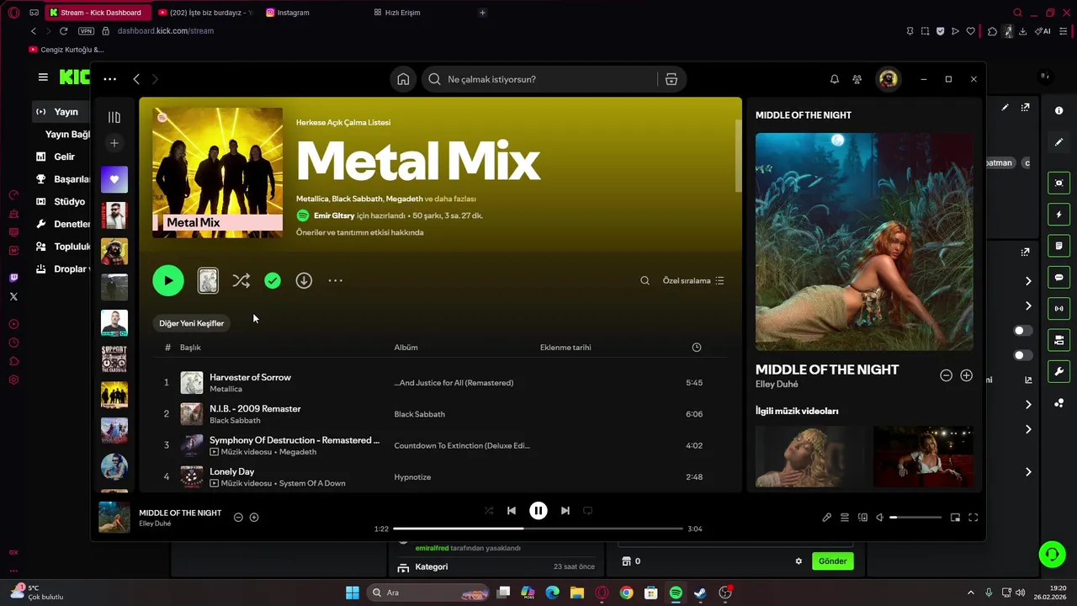Viewport: 1077px width, 606px height.
Task: Open Gelir in Kick sidebar
Action: coord(64,157)
